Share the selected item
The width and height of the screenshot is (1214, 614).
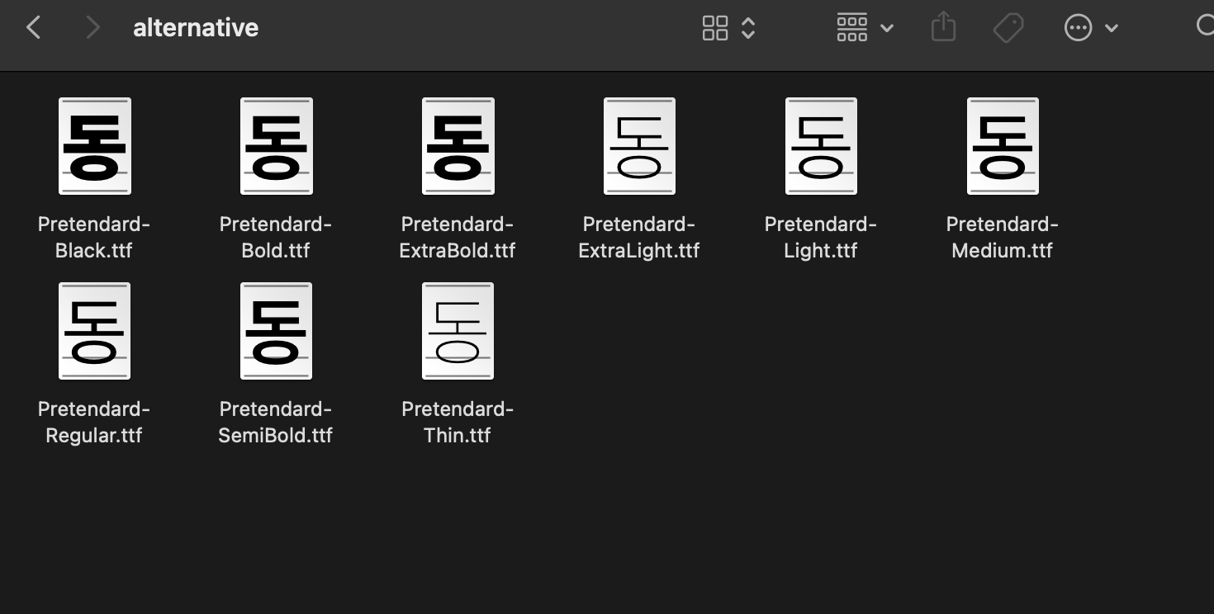click(943, 28)
